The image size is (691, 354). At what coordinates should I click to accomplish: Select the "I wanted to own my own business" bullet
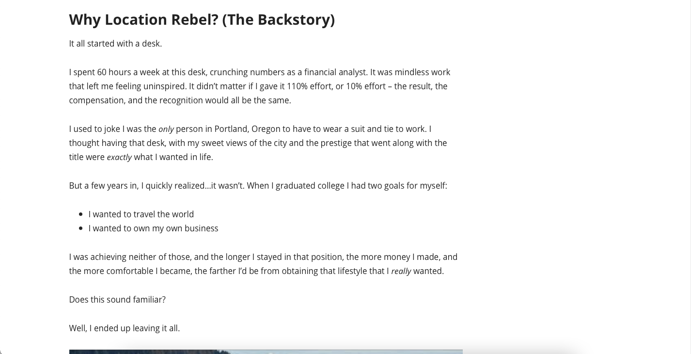153,228
